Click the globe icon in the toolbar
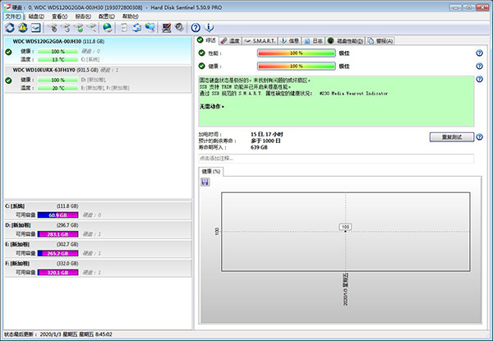Image resolution: width=493 pixels, height=341 pixels. (x=108, y=27)
